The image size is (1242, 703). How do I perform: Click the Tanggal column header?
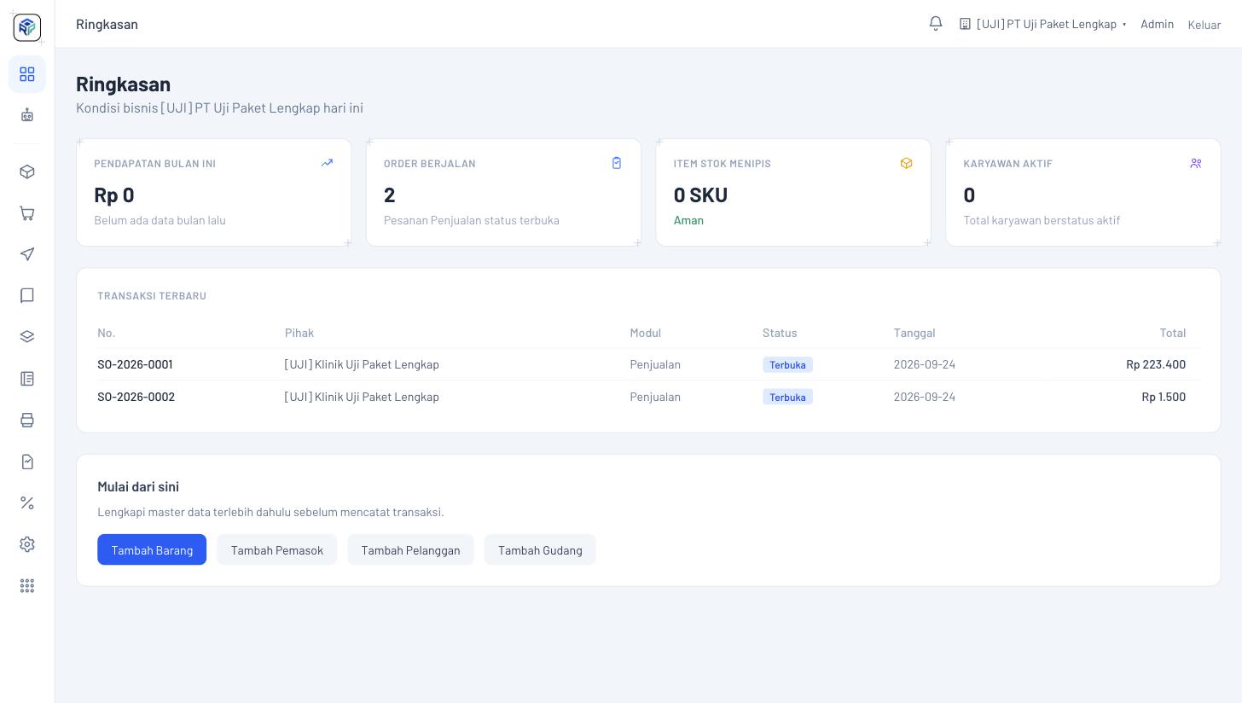click(x=914, y=333)
